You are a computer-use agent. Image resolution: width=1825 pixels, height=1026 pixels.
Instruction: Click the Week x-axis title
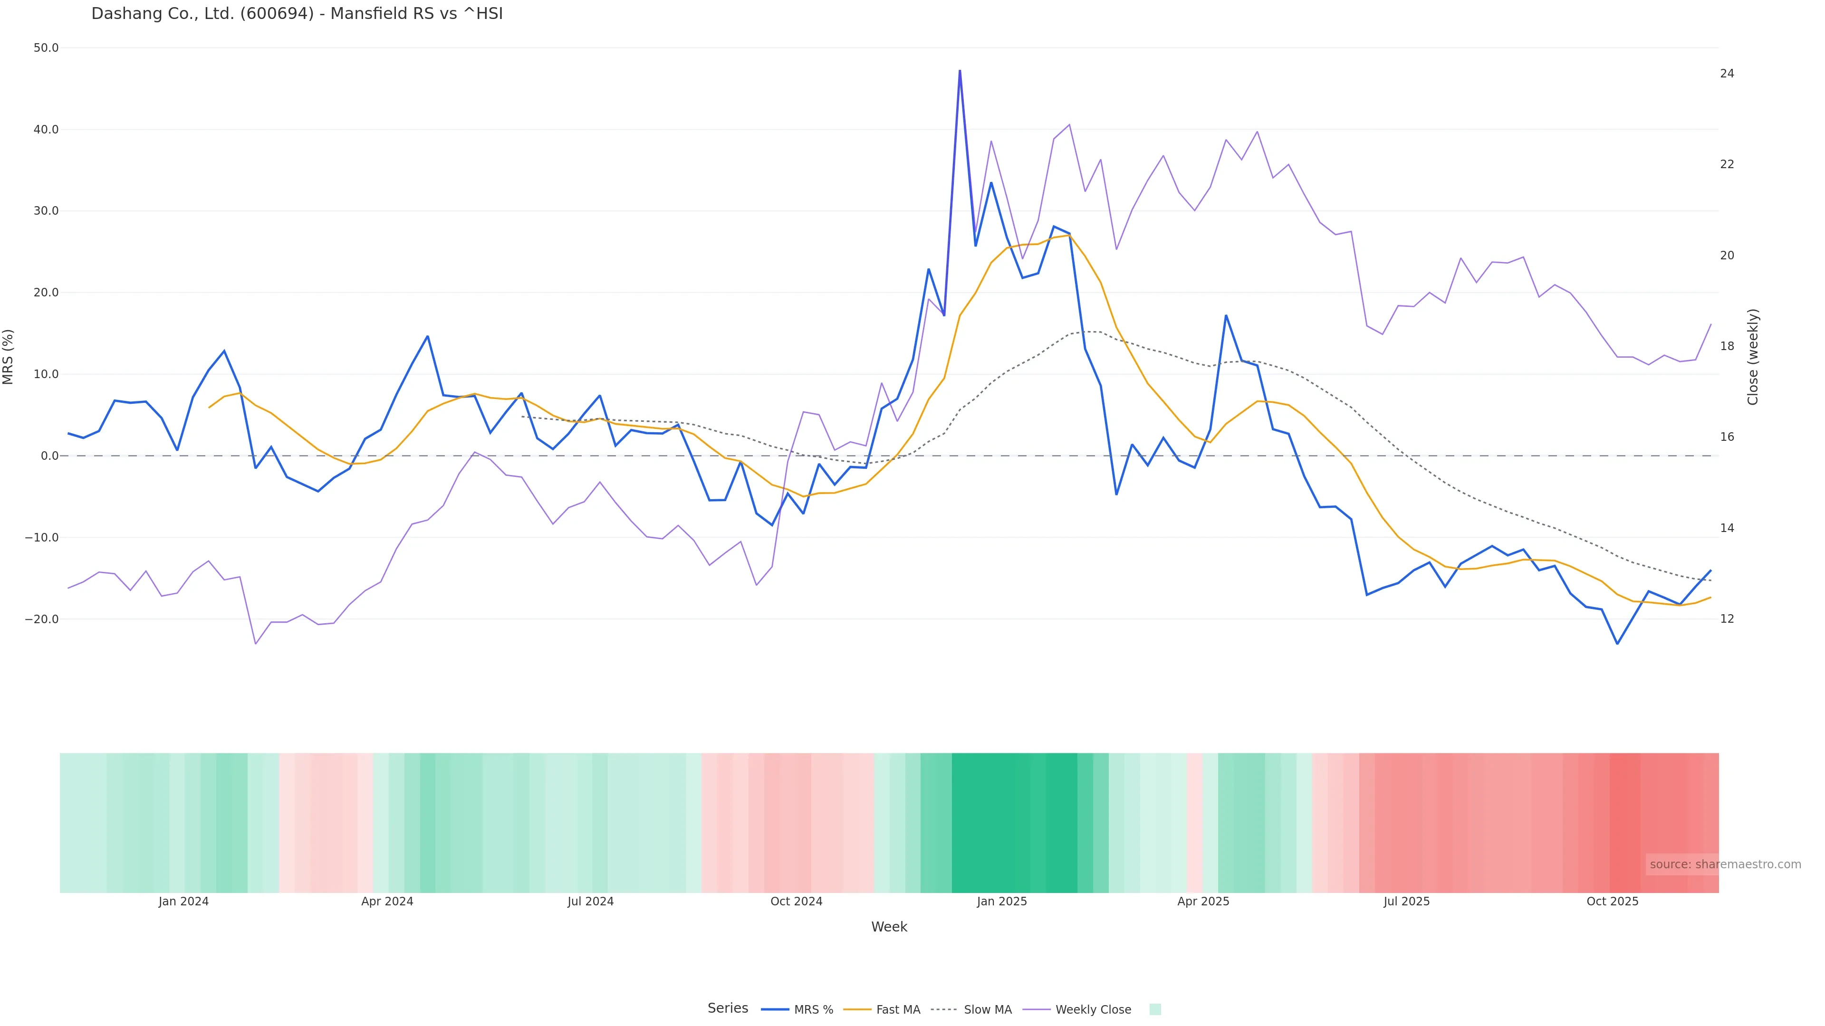click(x=889, y=927)
